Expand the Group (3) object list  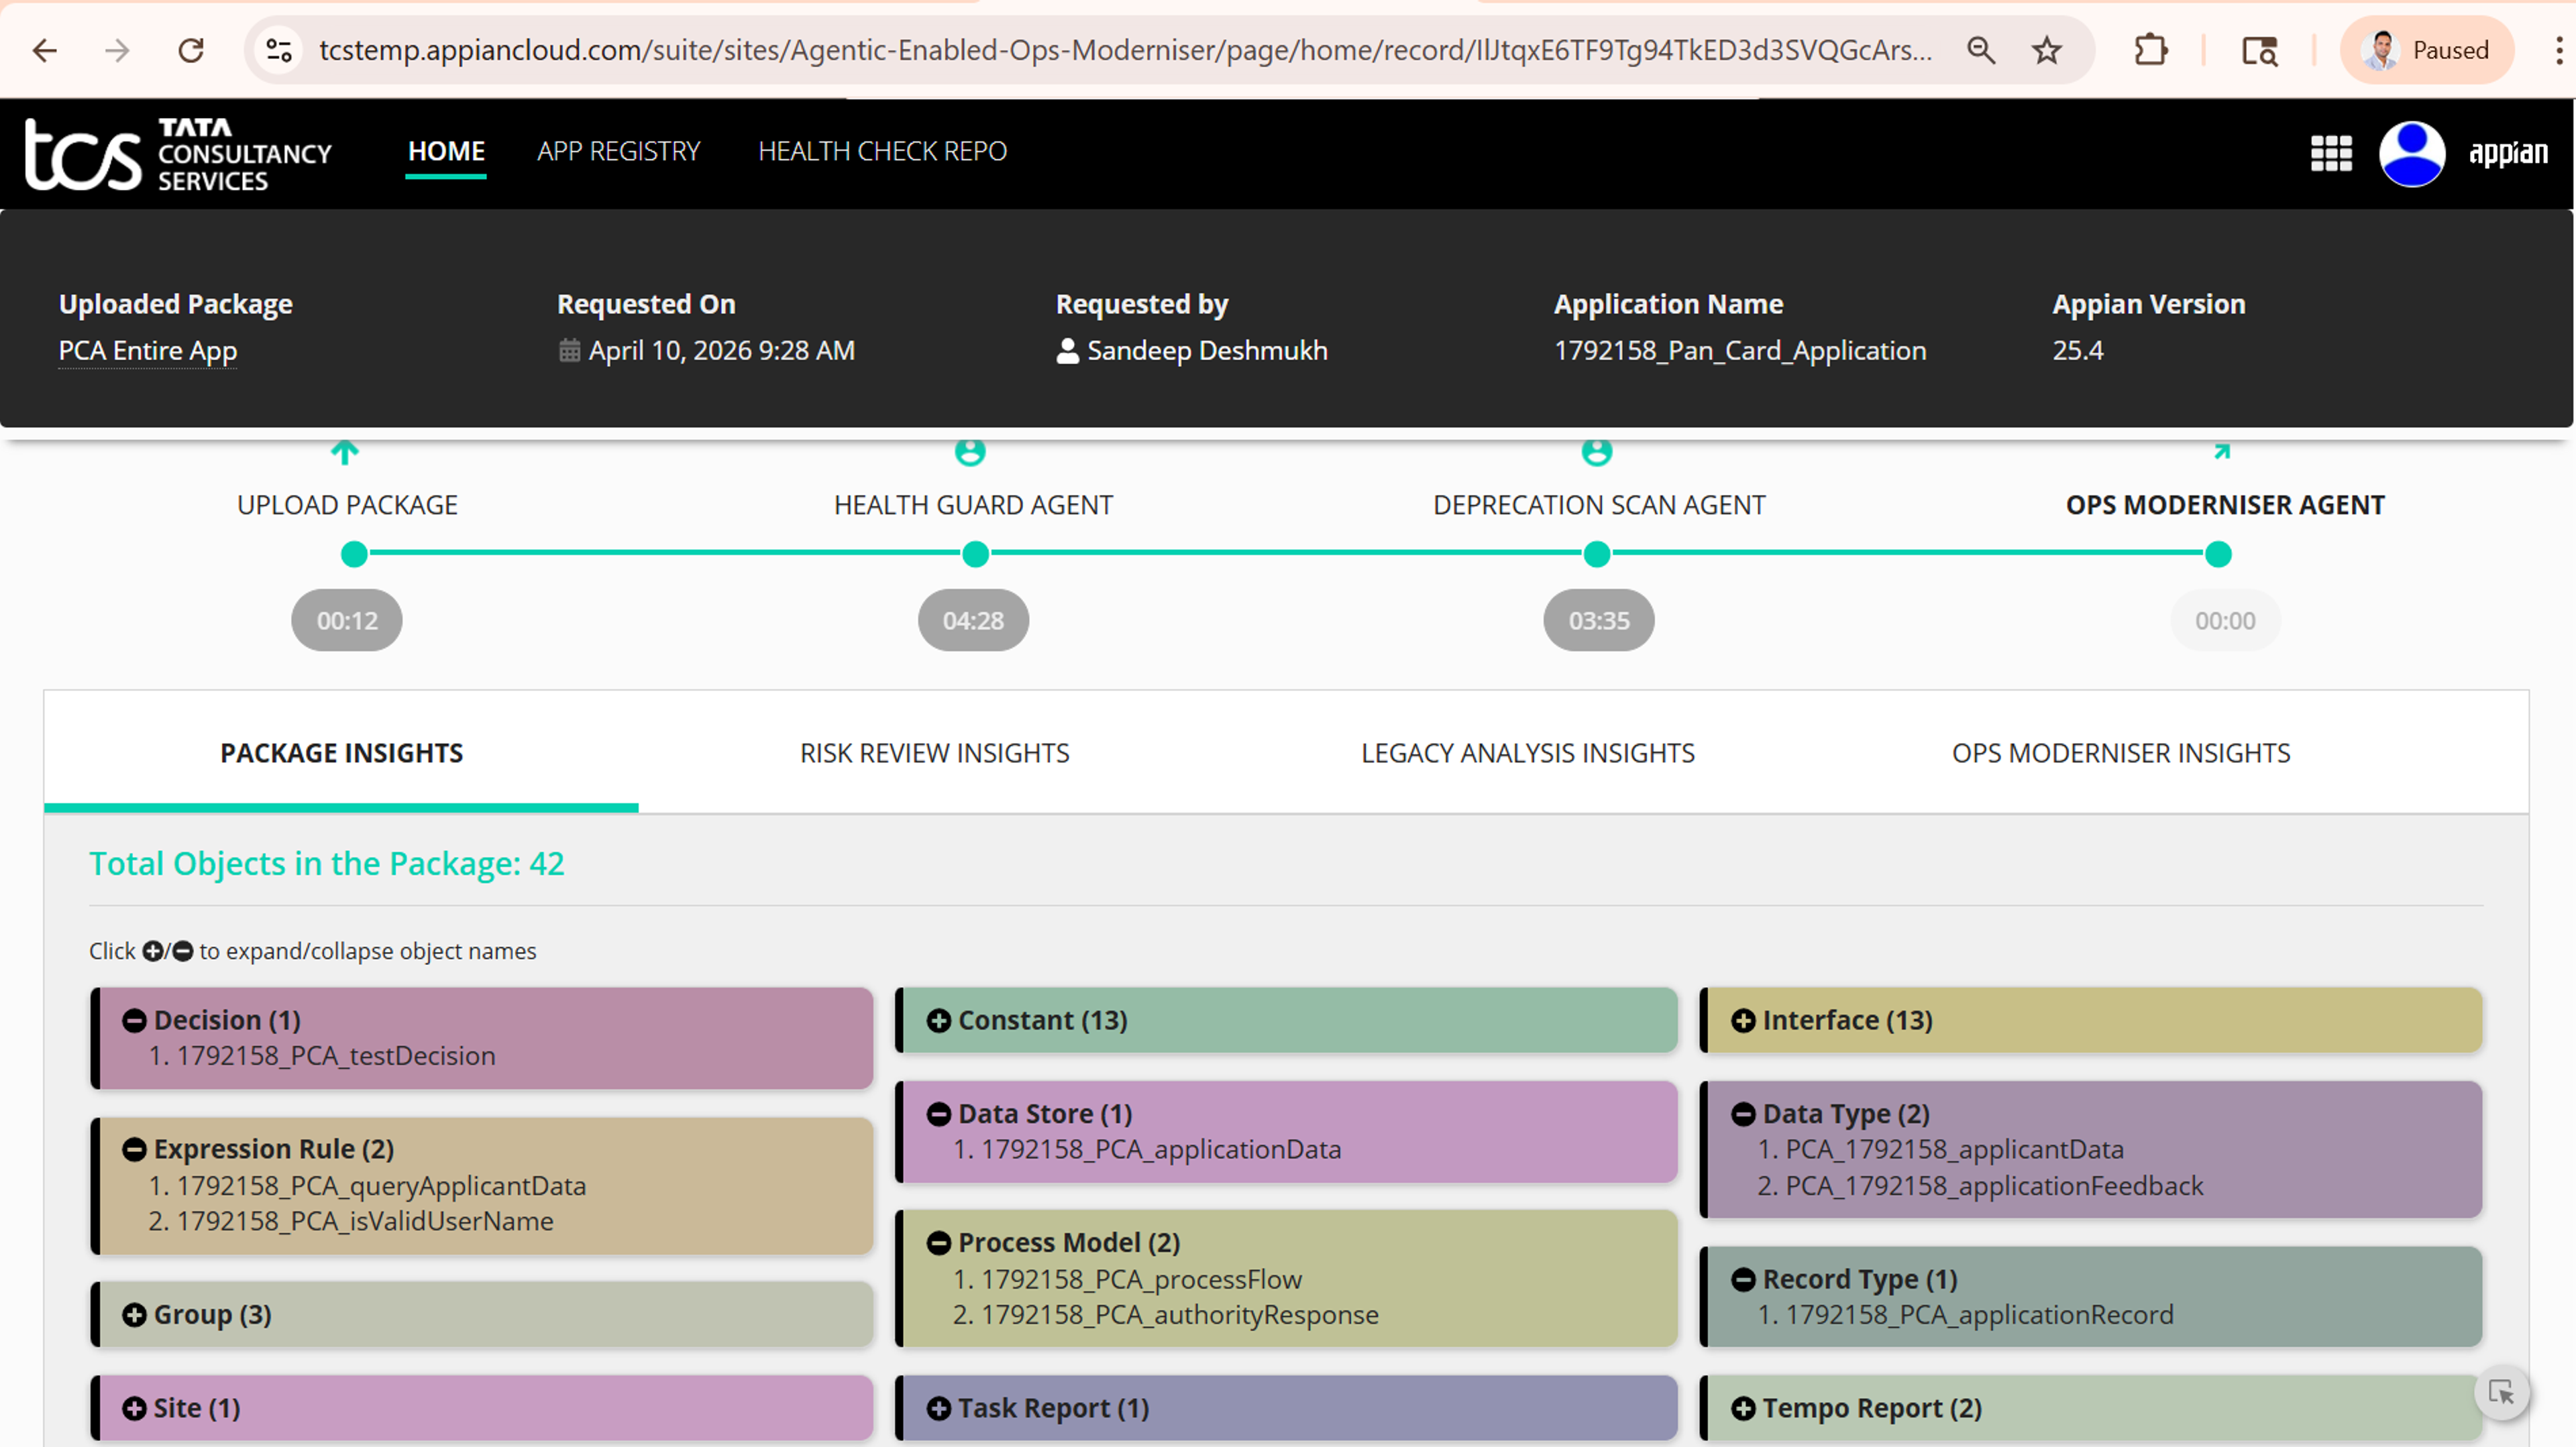tap(134, 1315)
